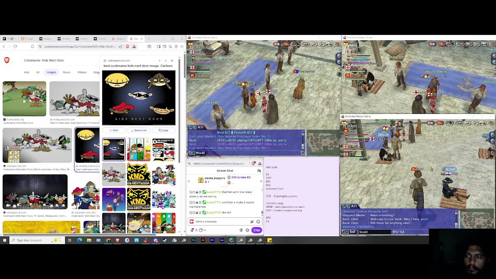This screenshot has width=496, height=279.
Task: Open Adobe Photoshop from taskbar
Action: 193,240
